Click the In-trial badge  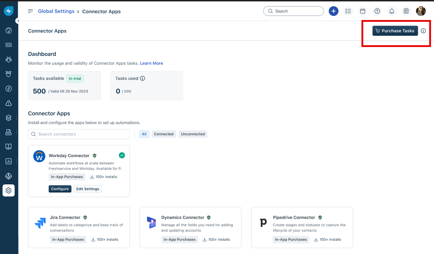click(75, 78)
